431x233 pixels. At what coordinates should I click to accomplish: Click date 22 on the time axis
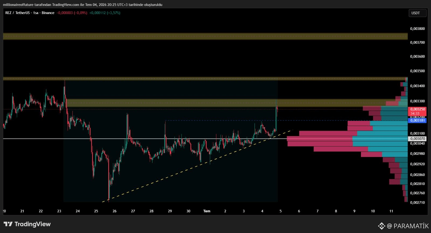(41, 211)
